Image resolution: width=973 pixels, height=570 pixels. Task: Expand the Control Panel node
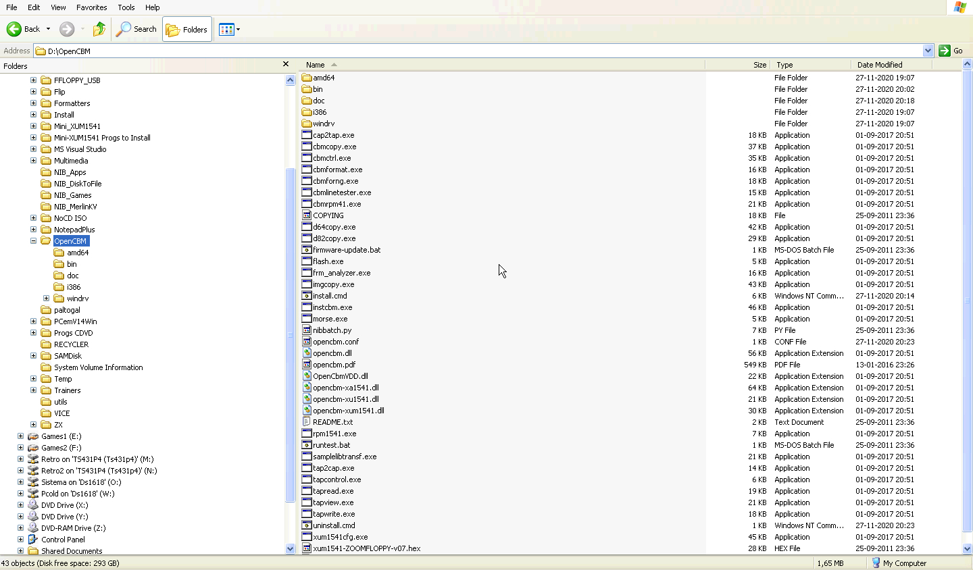pos(20,540)
